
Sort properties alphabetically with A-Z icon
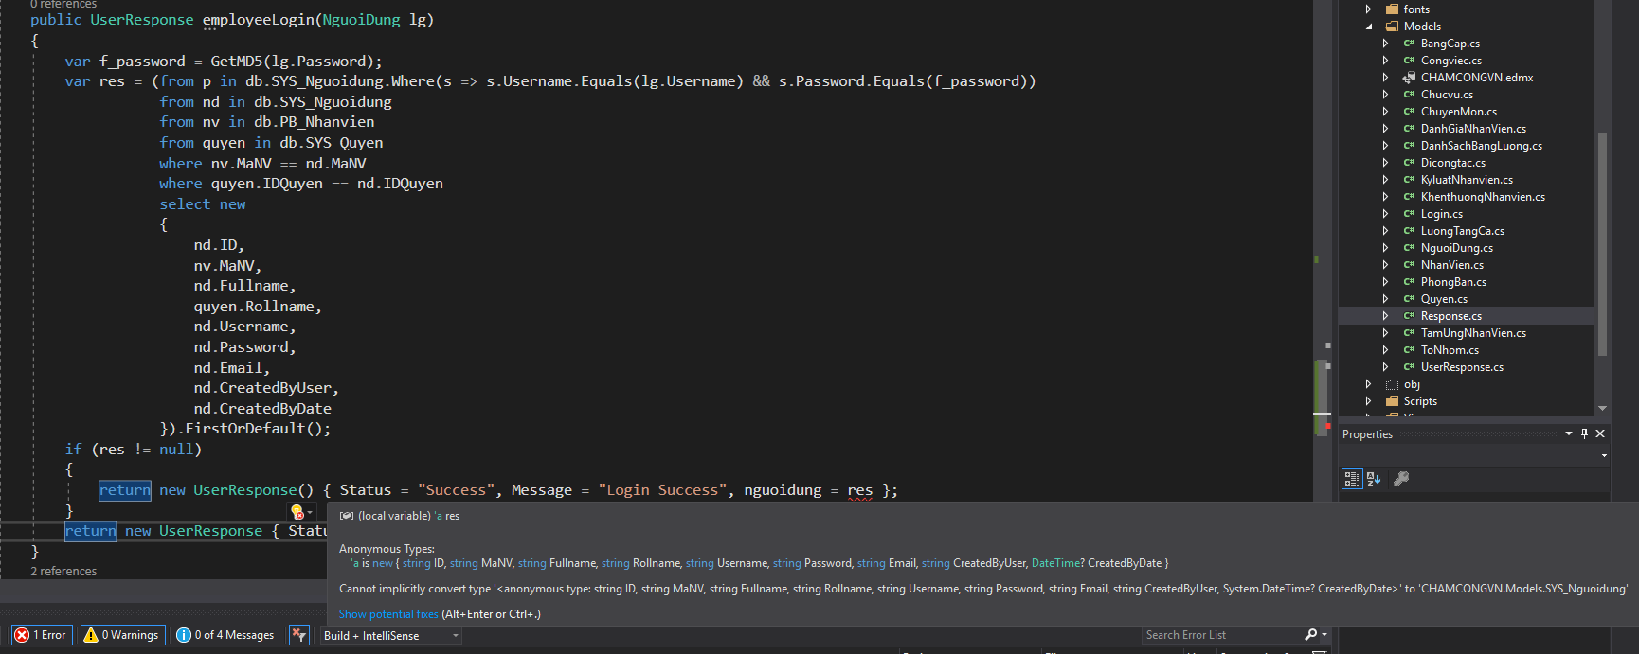[1374, 479]
